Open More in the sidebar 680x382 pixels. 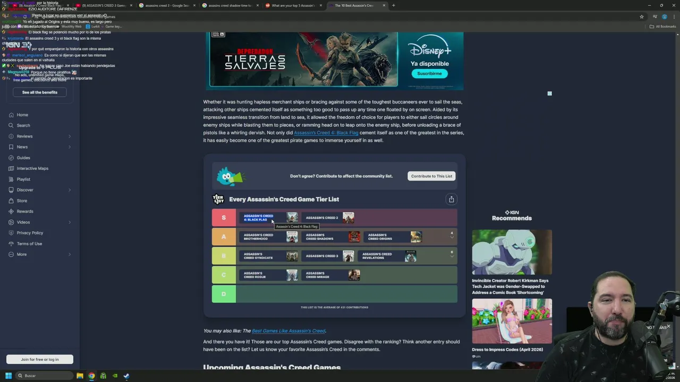pos(21,254)
